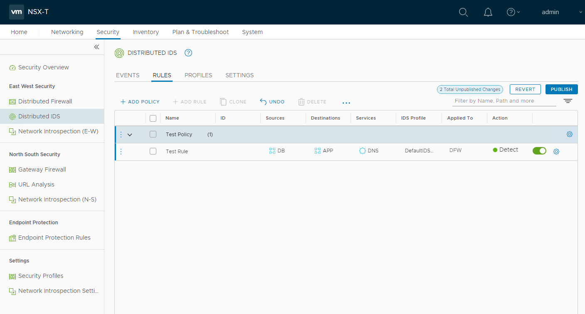
Task: Click the Test Rule name cell
Action: 177,152
